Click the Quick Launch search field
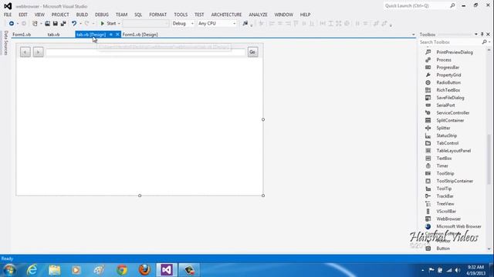 pyautogui.click(x=420, y=5)
